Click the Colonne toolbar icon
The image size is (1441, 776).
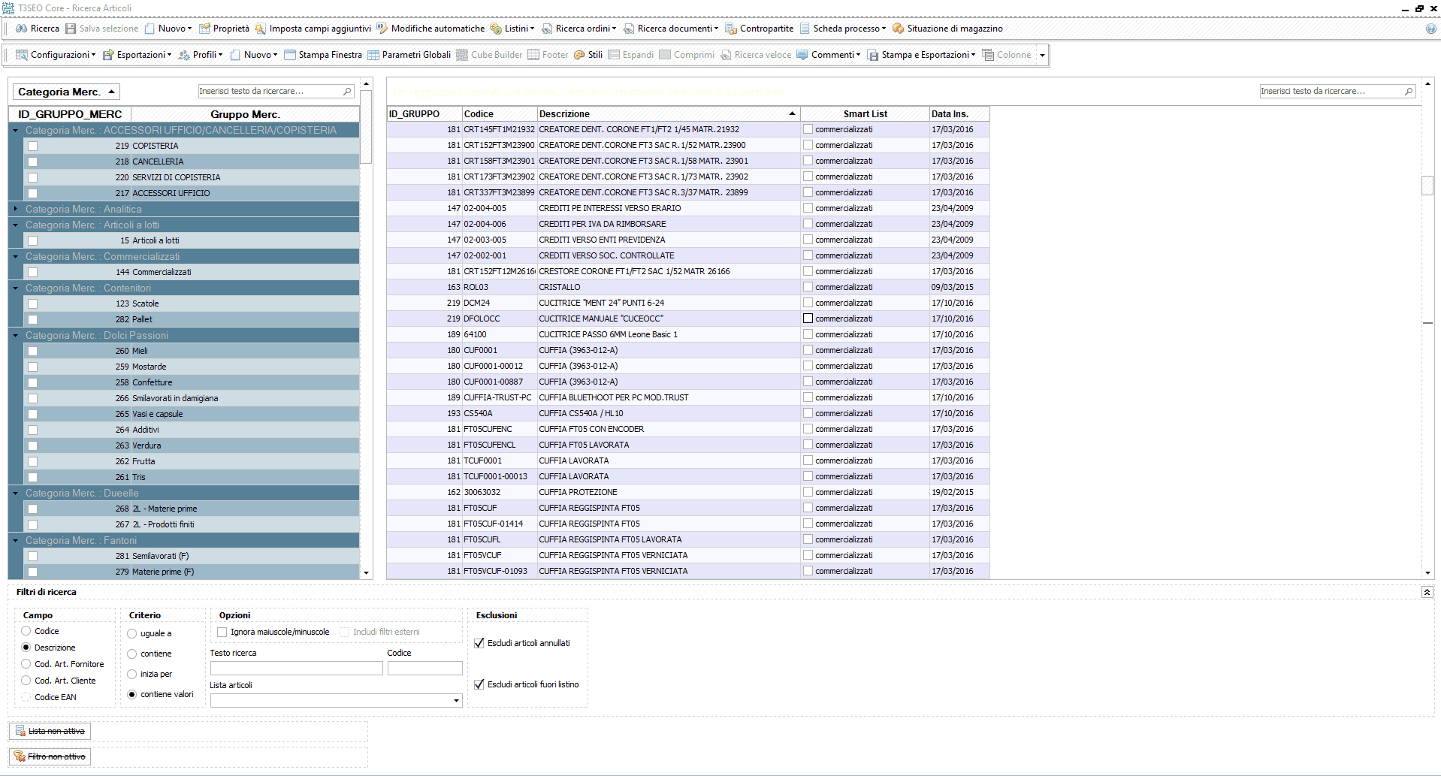(988, 55)
